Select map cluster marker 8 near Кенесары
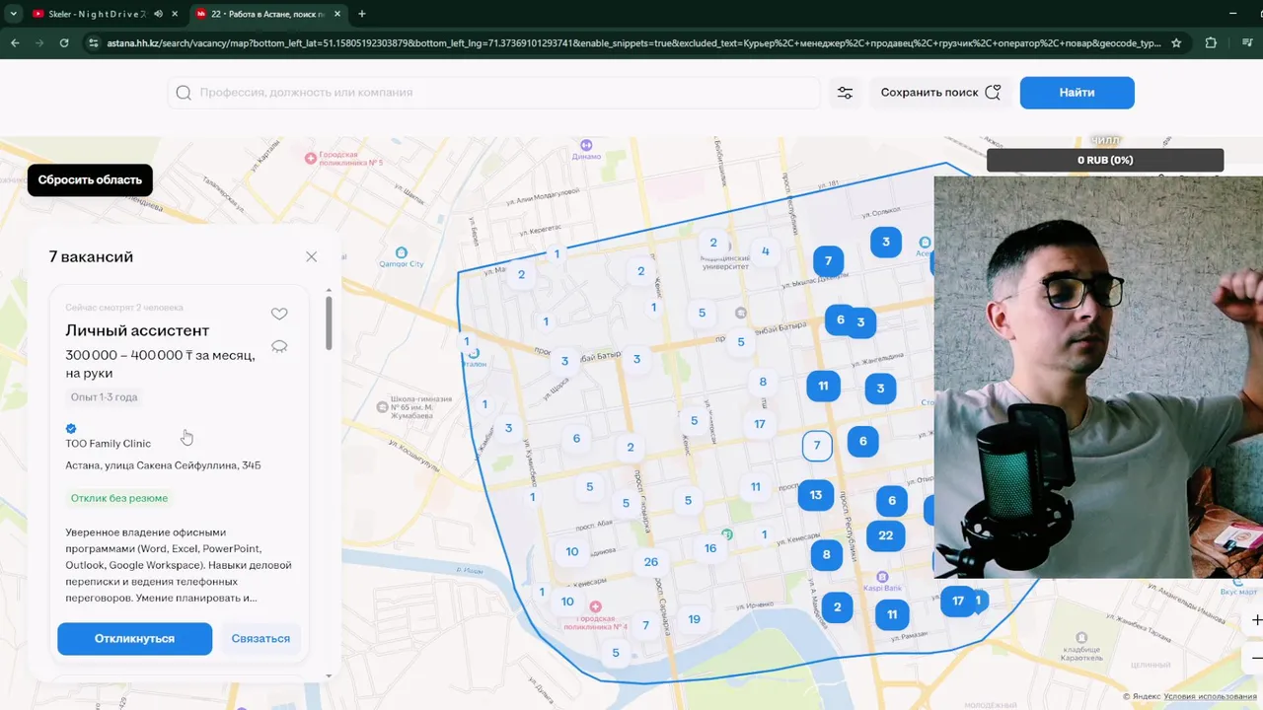The height and width of the screenshot is (710, 1263). pos(827,555)
